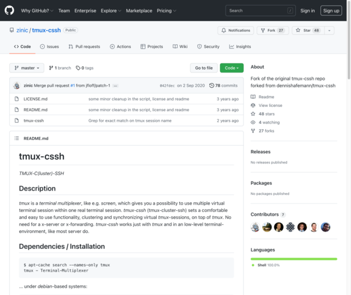Open the master branch selector dropdown
351x295 pixels.
coord(26,68)
